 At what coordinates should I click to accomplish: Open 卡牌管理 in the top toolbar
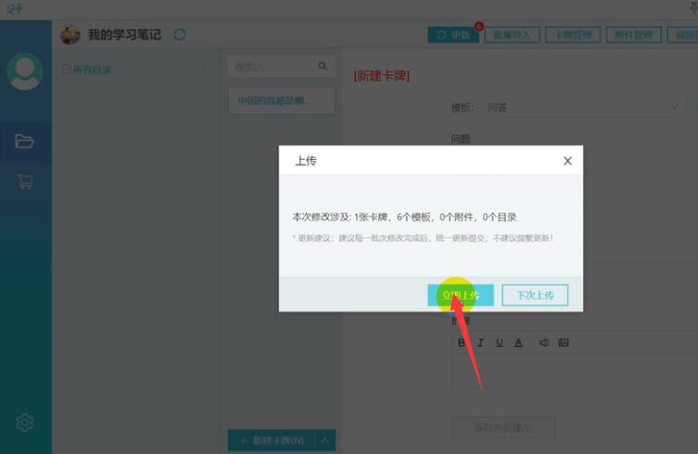[x=573, y=35]
